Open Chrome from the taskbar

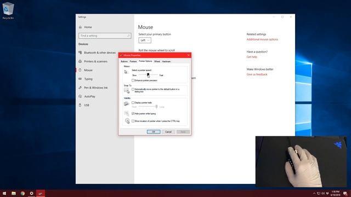point(22,193)
